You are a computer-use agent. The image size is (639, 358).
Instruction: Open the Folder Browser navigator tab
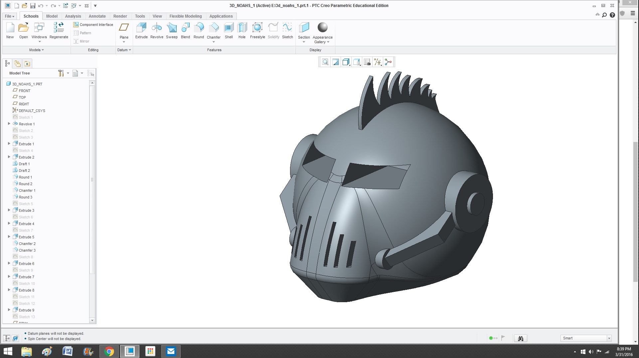coord(17,63)
